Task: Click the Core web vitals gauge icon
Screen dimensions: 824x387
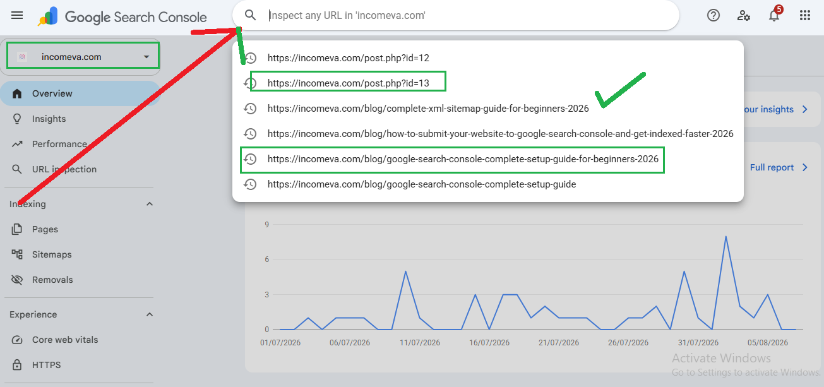Action: pyautogui.click(x=17, y=340)
